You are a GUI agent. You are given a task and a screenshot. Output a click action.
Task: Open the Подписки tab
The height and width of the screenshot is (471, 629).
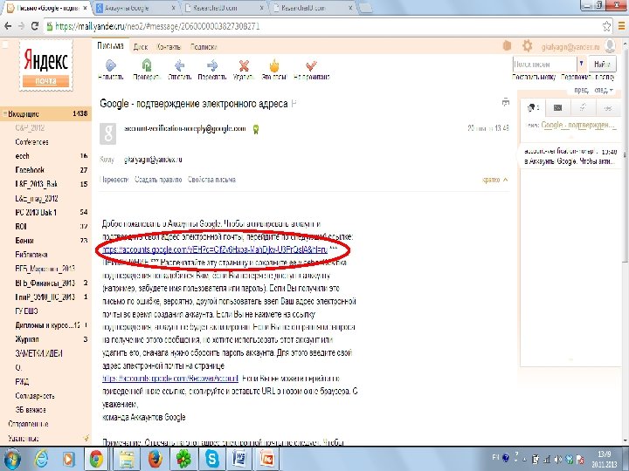[204, 47]
